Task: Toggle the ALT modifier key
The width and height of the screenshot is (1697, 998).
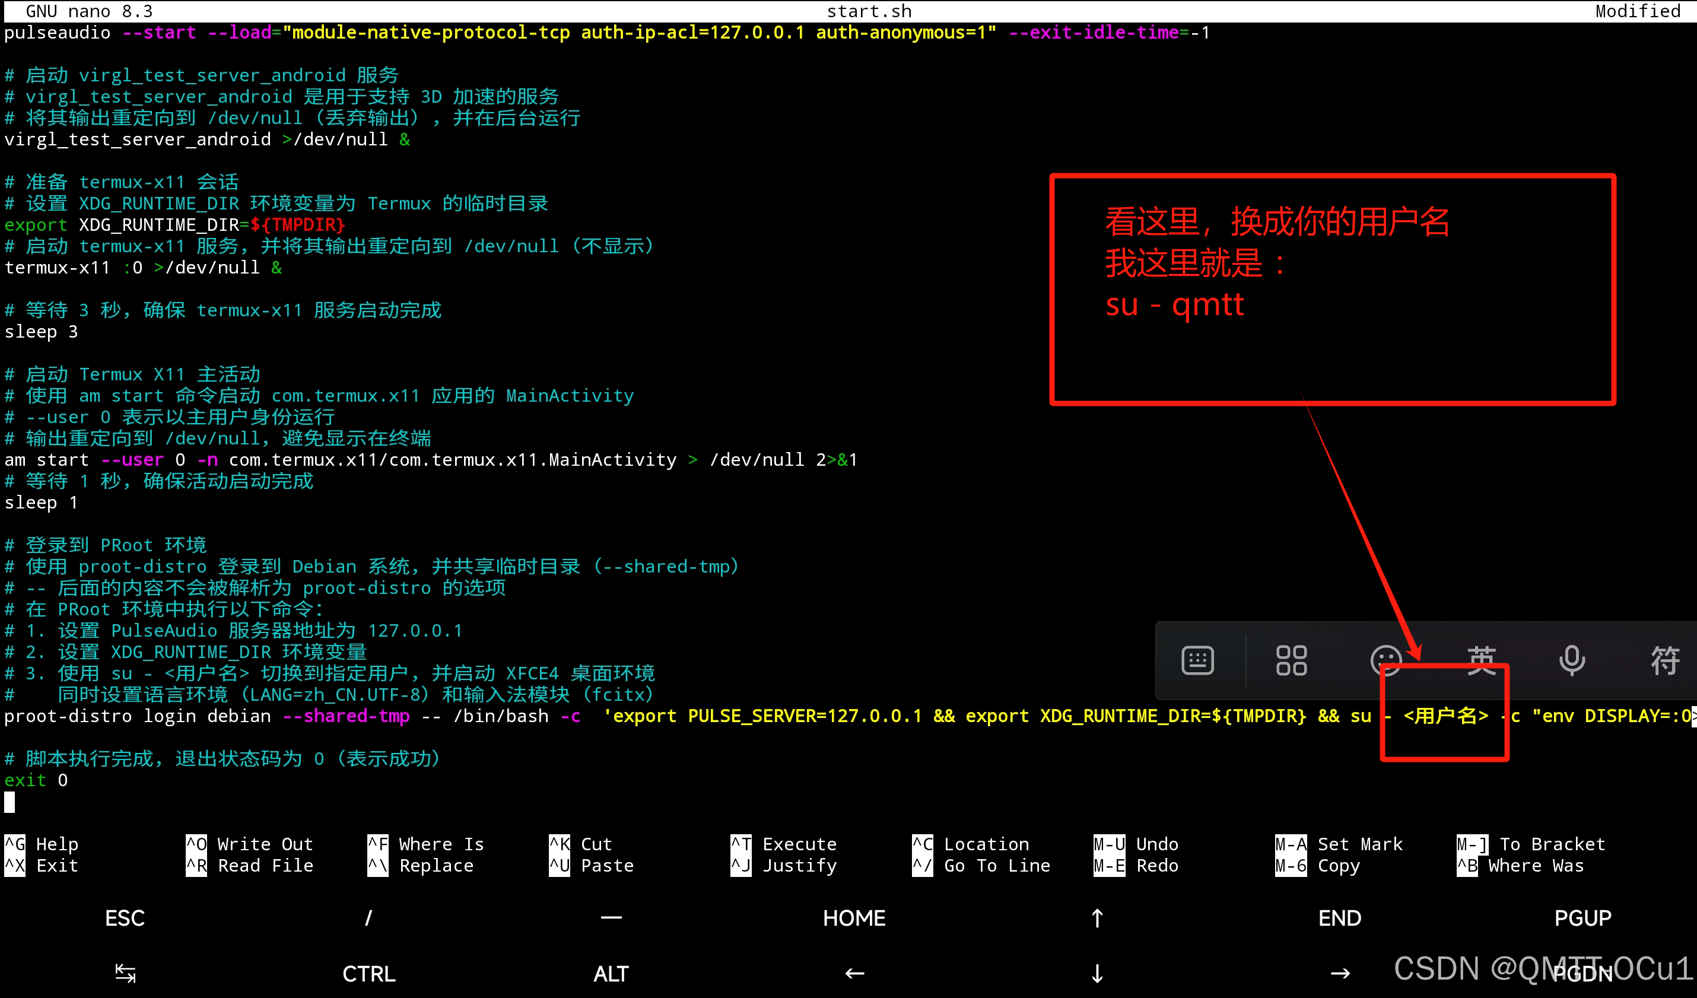Action: coord(611,973)
